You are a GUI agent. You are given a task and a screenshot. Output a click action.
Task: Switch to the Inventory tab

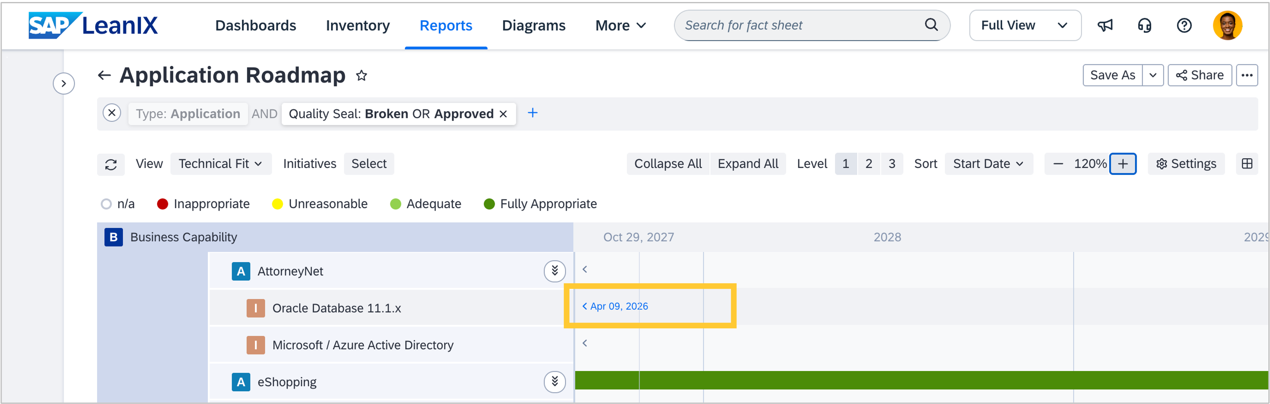tap(357, 25)
